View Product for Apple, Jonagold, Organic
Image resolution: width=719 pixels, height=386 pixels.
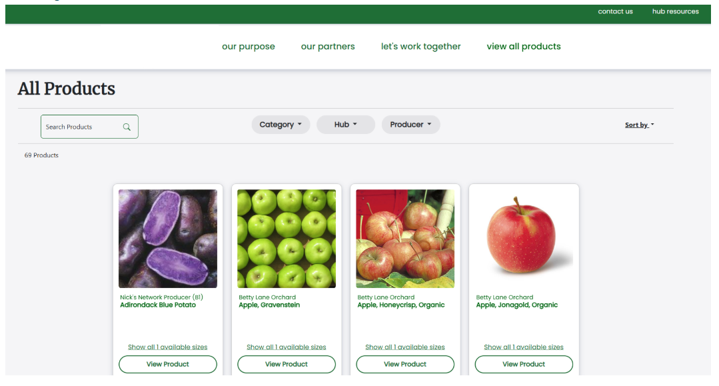click(524, 365)
